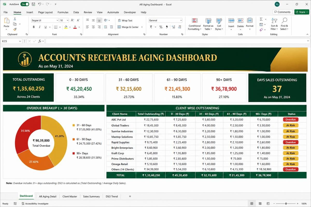The width and height of the screenshot is (311, 207).
Task: Open the font size 10 dropdown
Action: click(x=68, y=20)
